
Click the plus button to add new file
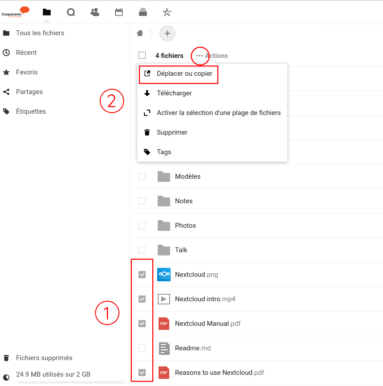pos(167,33)
